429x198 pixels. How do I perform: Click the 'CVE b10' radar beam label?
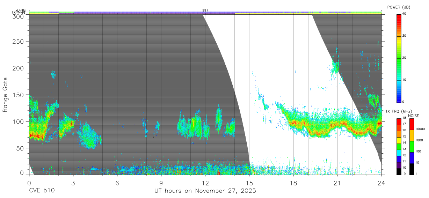(x=42, y=191)
